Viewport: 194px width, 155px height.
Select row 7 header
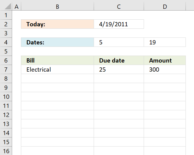6,69
